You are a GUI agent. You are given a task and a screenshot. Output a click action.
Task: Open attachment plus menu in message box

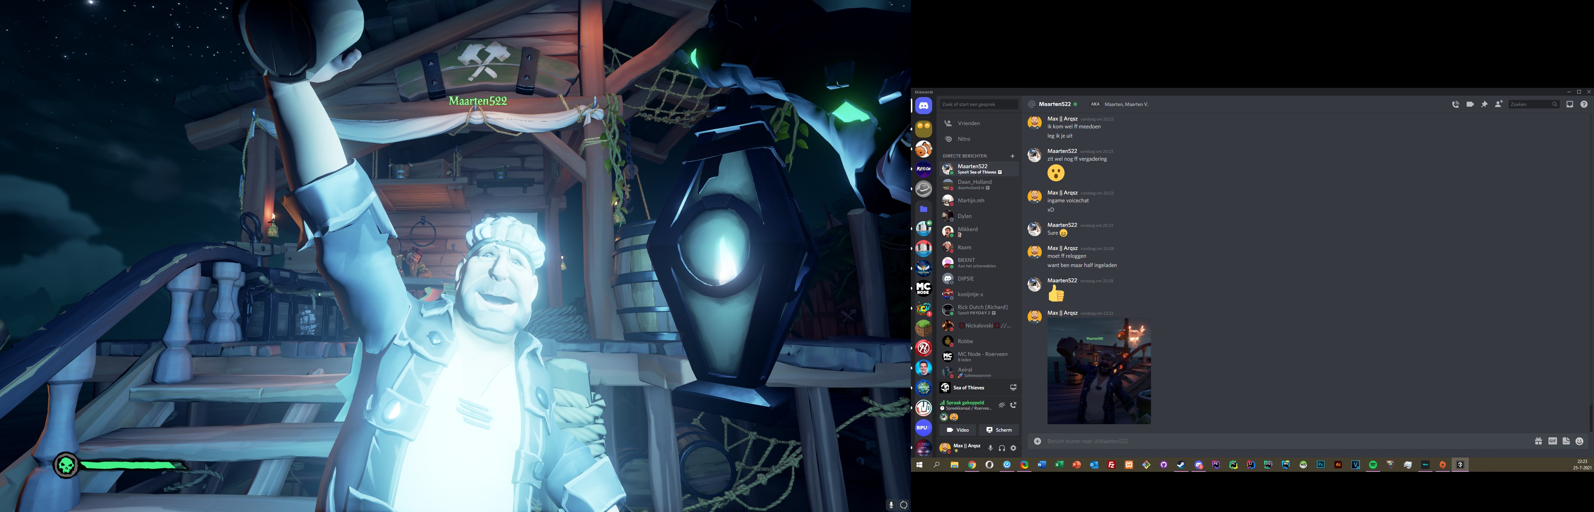point(1037,441)
